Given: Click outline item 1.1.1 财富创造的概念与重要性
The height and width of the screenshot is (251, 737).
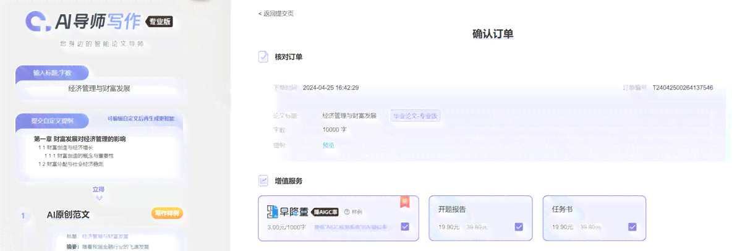Looking at the screenshot, I should [x=79, y=156].
